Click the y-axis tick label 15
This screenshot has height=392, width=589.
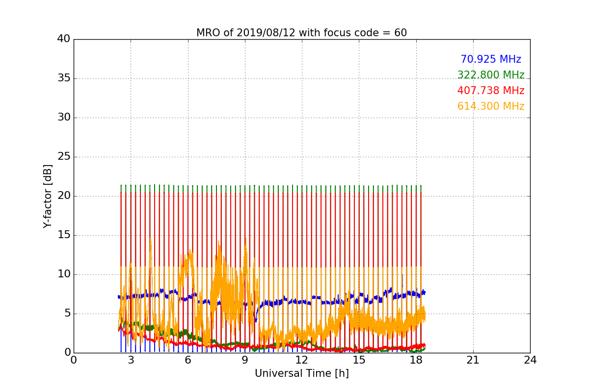64,235
